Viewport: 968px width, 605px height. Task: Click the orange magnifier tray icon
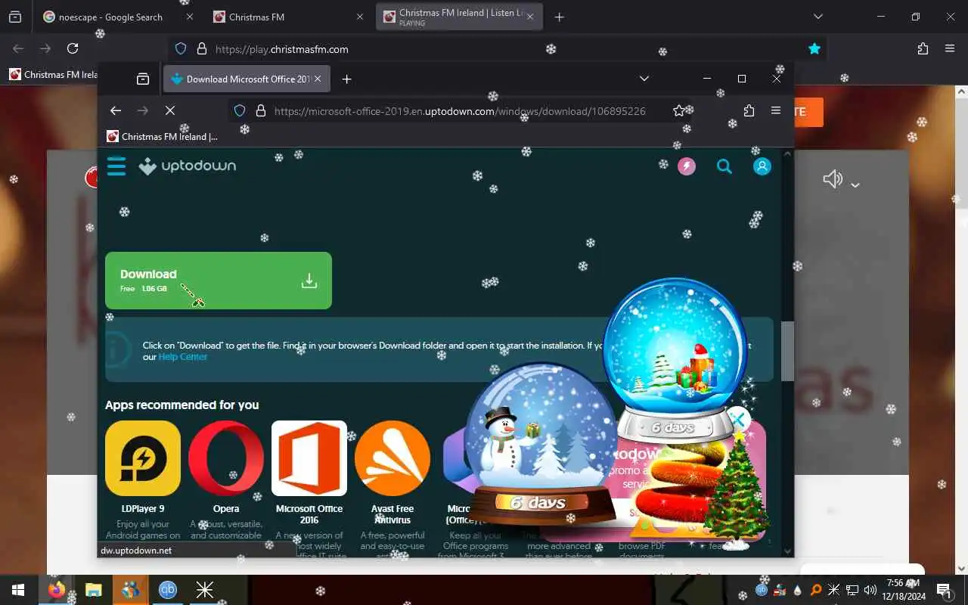816,590
